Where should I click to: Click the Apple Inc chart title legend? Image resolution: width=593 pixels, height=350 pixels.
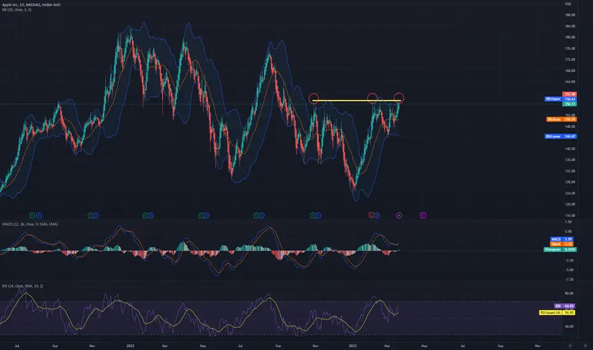coord(31,4)
